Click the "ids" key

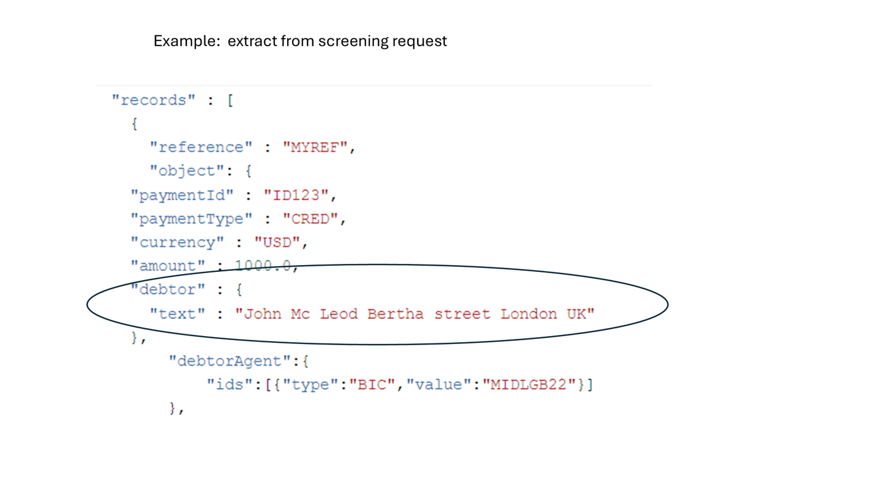pyautogui.click(x=229, y=385)
